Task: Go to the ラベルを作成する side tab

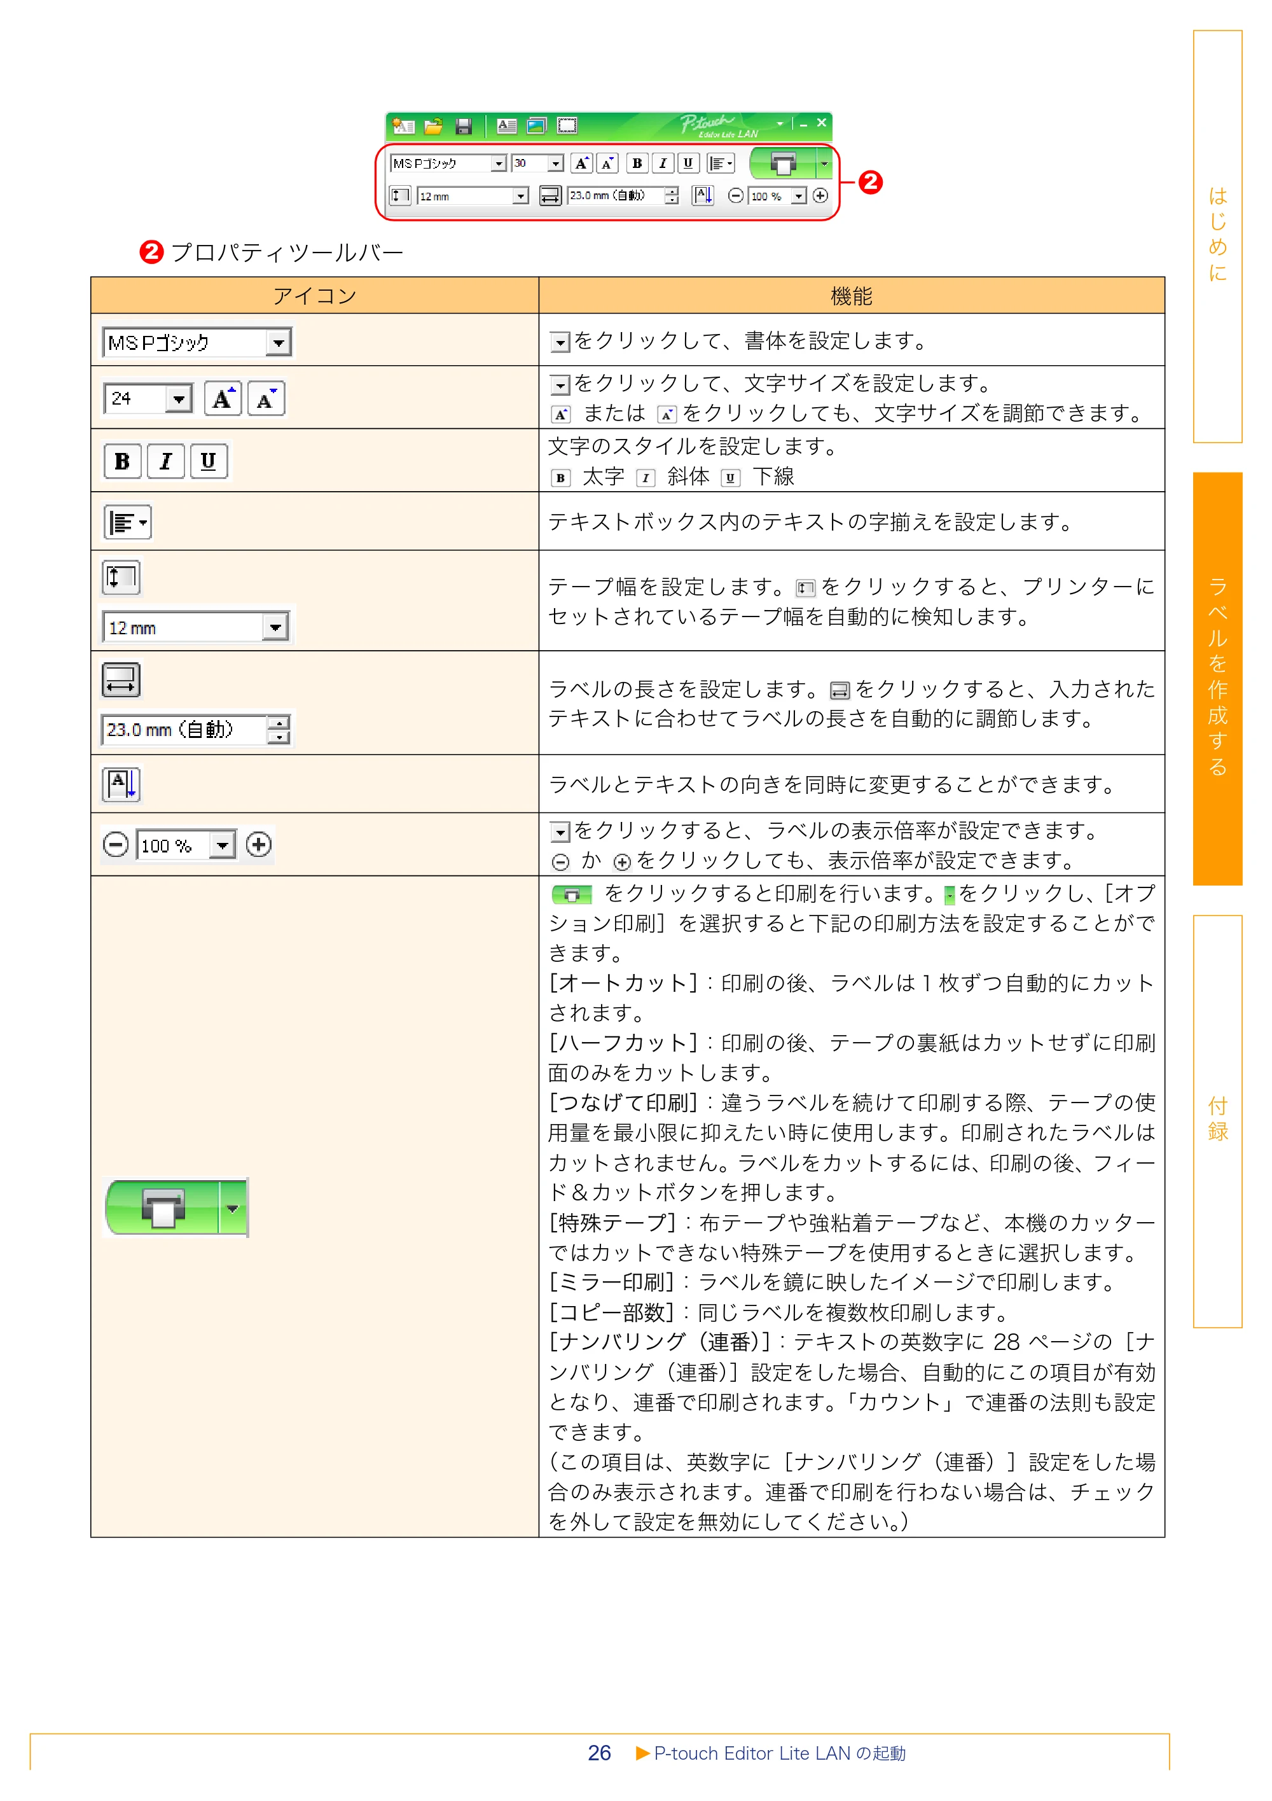Action: [1217, 679]
